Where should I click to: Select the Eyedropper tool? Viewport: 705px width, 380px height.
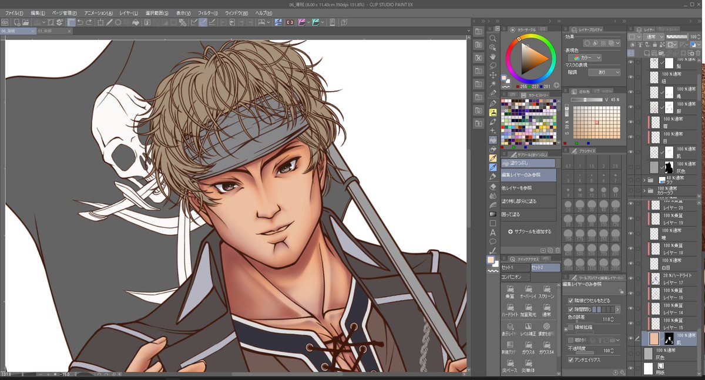pos(492,93)
